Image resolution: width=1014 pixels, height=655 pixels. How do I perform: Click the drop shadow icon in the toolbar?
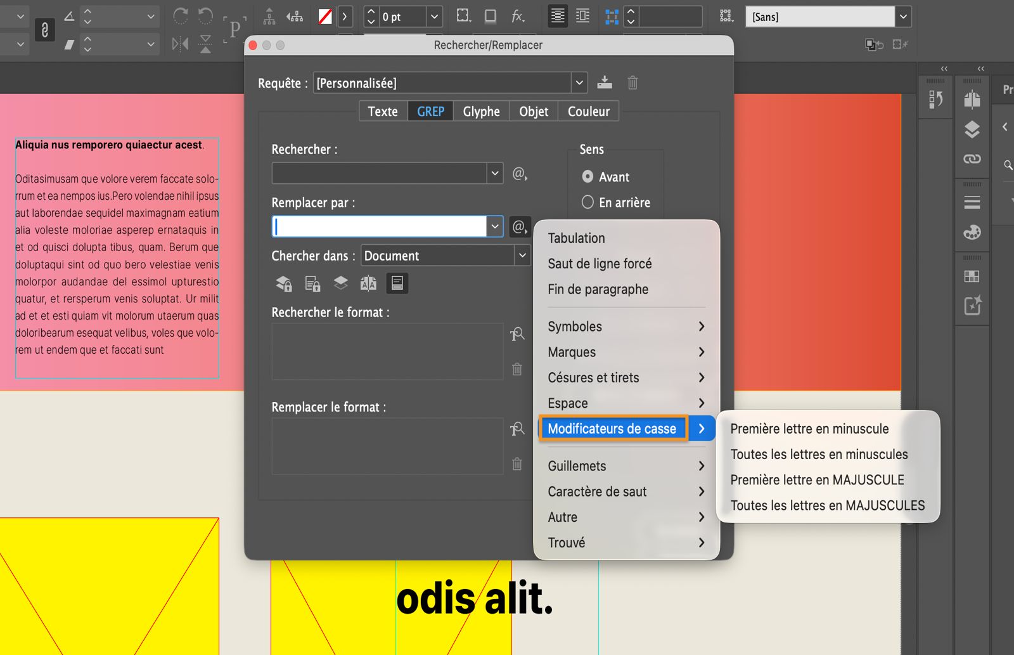click(x=491, y=16)
